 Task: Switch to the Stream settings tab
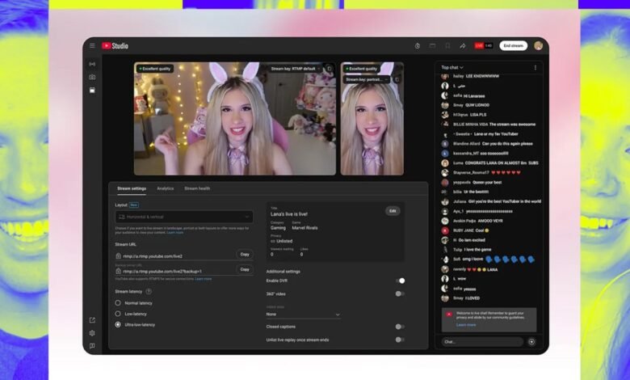click(132, 188)
